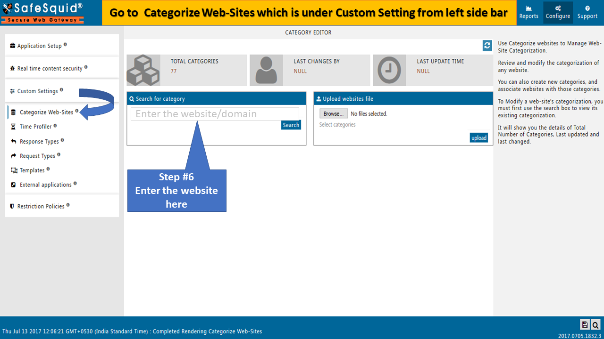Click the Search button for category

click(291, 125)
